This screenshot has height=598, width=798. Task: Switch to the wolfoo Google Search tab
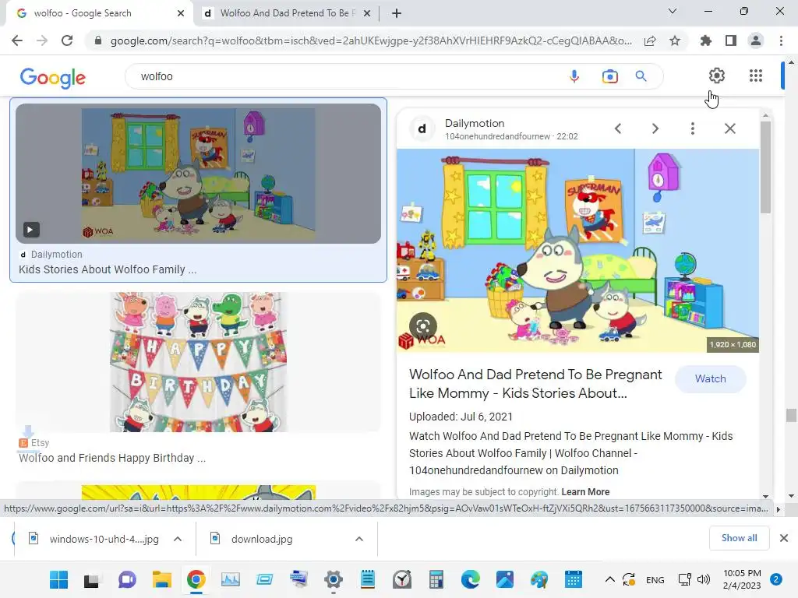click(97, 13)
